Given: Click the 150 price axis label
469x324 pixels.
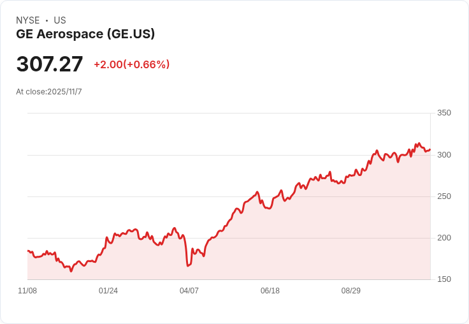Looking at the screenshot, I should click(x=444, y=279).
